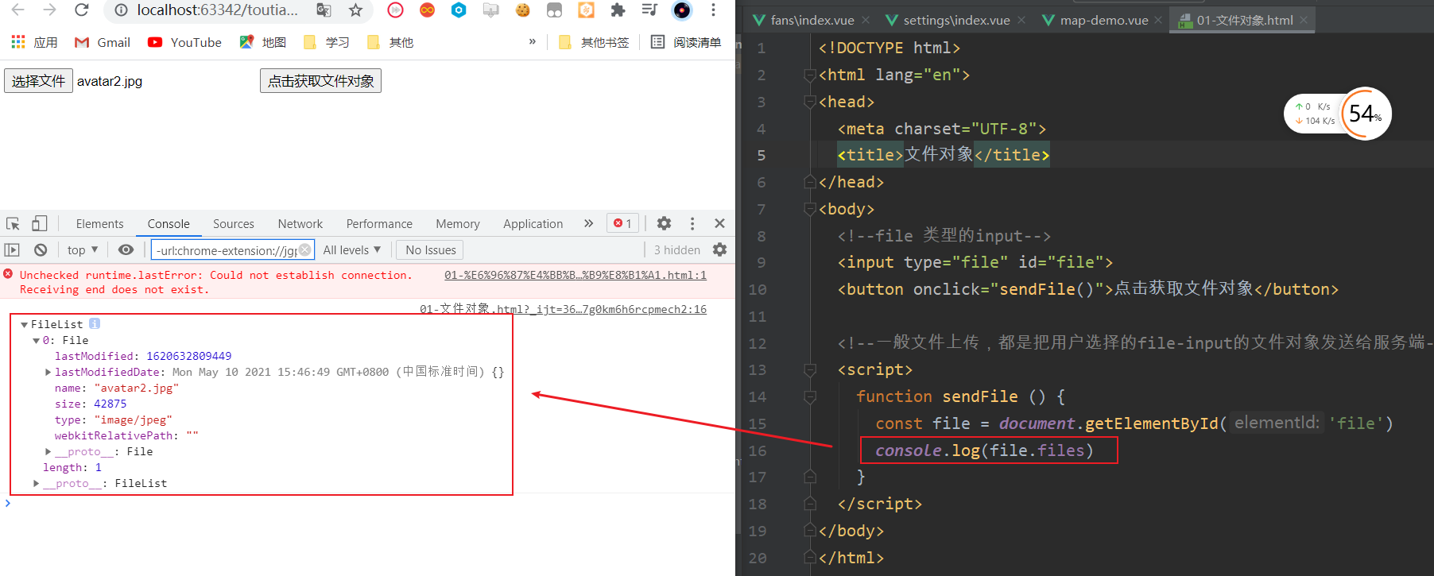
Task: Open console settings gear beside 3 hidden
Action: click(719, 249)
